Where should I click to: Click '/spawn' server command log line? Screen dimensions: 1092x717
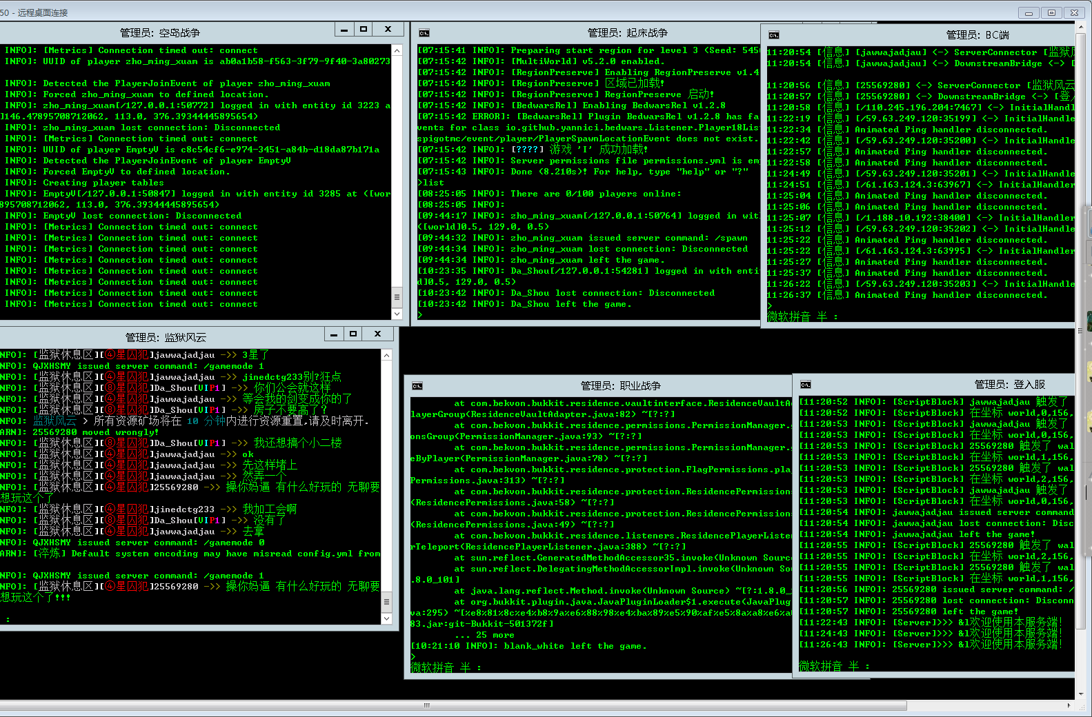coord(582,238)
